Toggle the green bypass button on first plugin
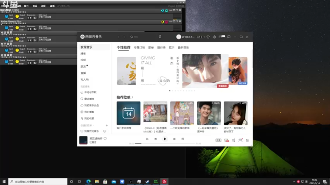 (x=167, y=11)
